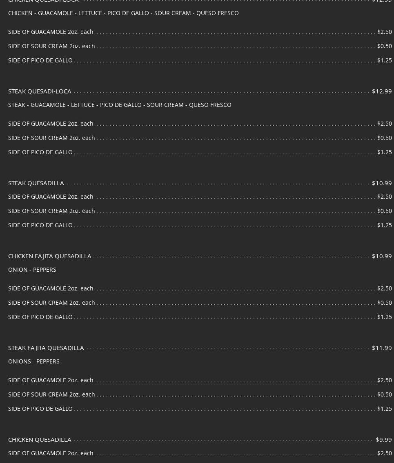This screenshot has width=394, height=463.
Task: Click Side of Pico de Gallo under Chicken Fajita Quesadilla
Action: (x=40, y=317)
